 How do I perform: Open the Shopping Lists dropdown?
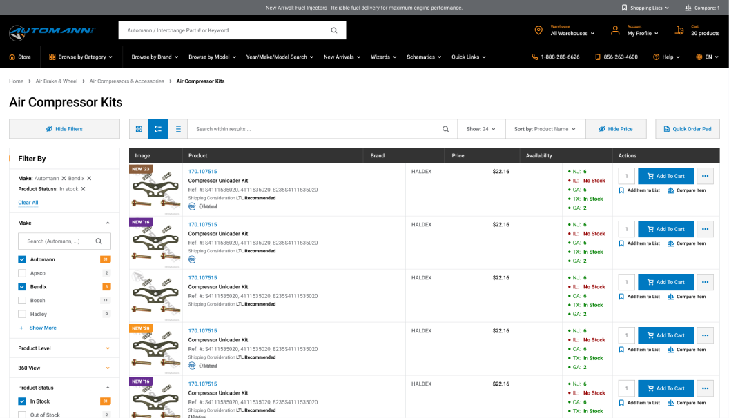click(645, 8)
